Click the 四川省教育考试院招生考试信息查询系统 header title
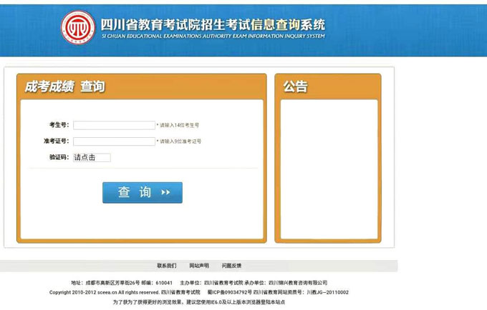The width and height of the screenshot is (487, 310). (x=213, y=24)
